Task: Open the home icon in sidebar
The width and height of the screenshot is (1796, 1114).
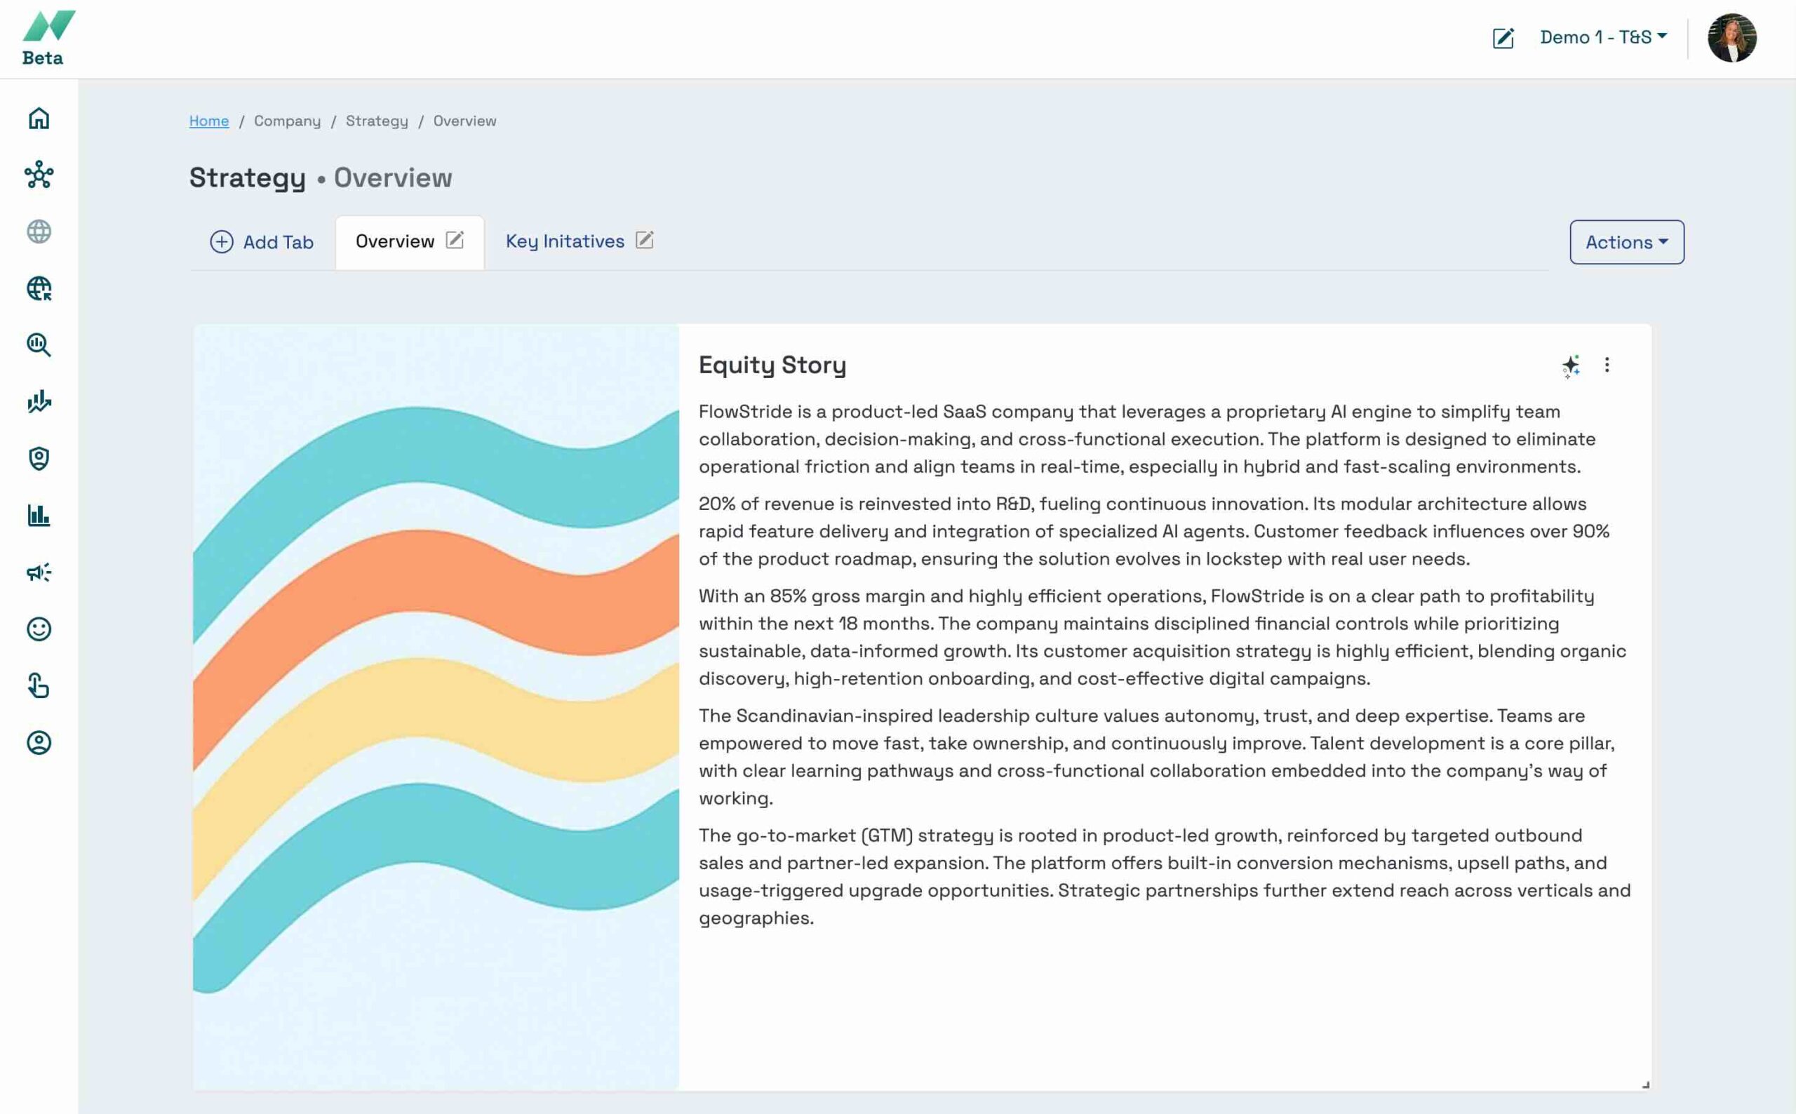Action: click(39, 119)
